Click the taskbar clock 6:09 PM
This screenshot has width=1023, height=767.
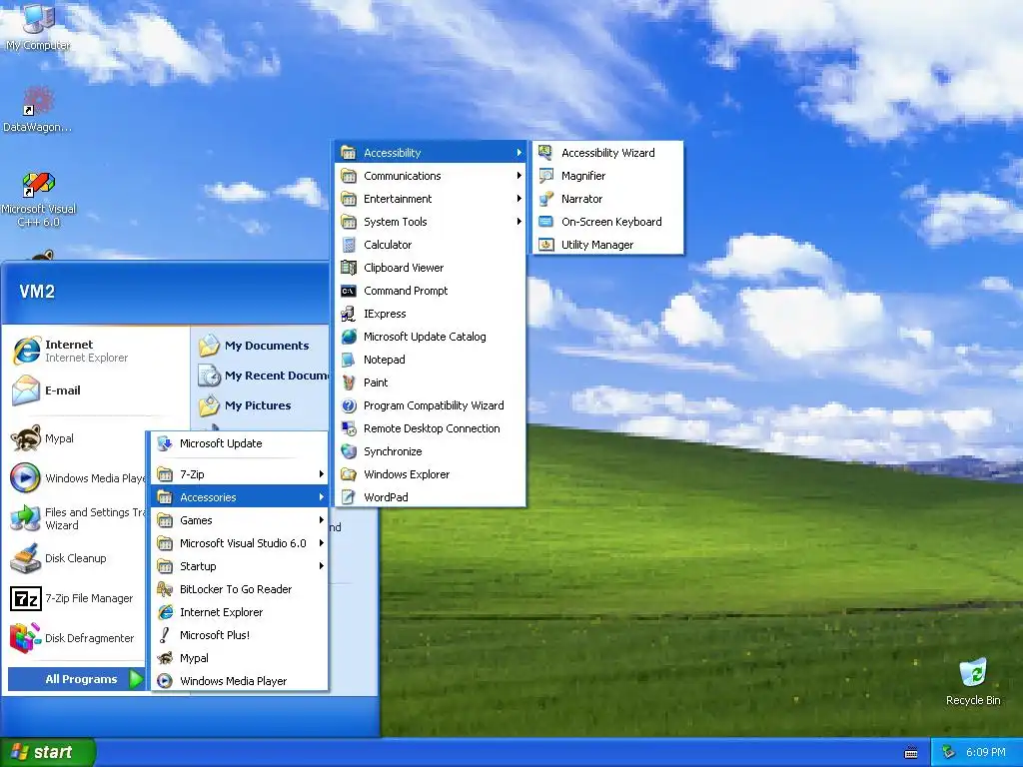[986, 752]
